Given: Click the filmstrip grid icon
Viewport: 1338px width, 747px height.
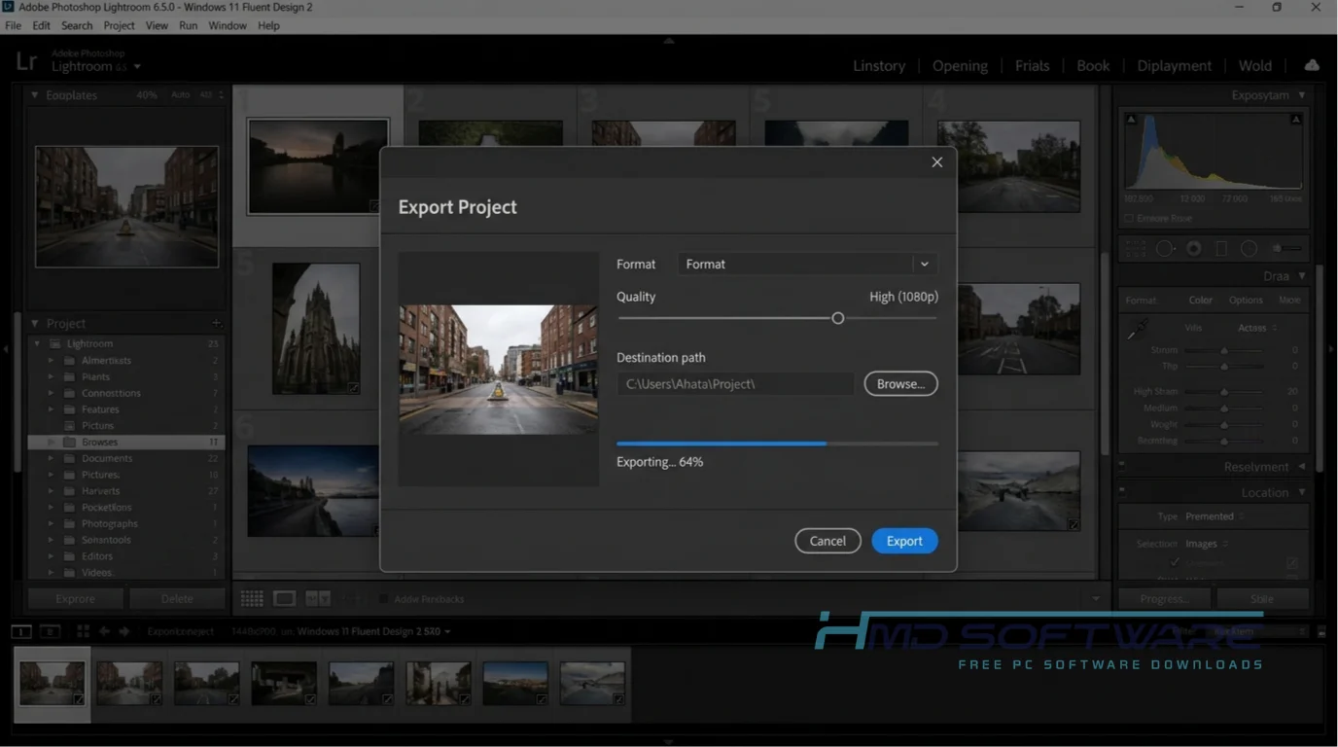Looking at the screenshot, I should pyautogui.click(x=83, y=631).
